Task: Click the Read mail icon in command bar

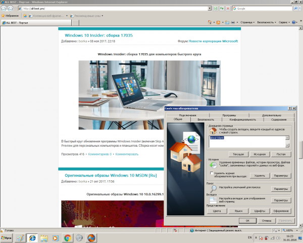Action: (227, 22)
